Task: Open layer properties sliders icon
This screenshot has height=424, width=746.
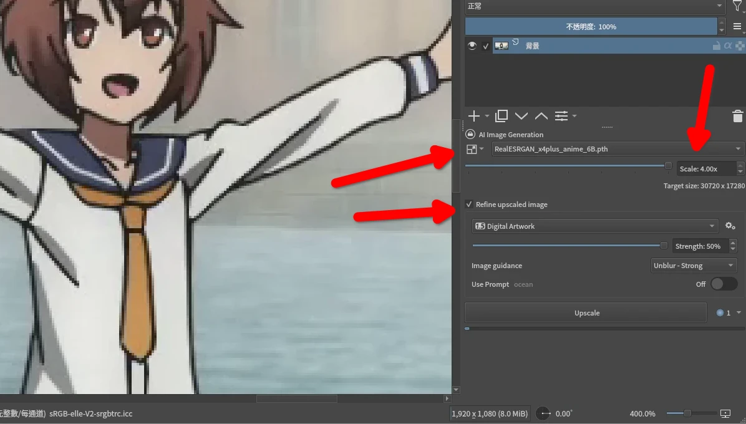Action: coord(561,116)
